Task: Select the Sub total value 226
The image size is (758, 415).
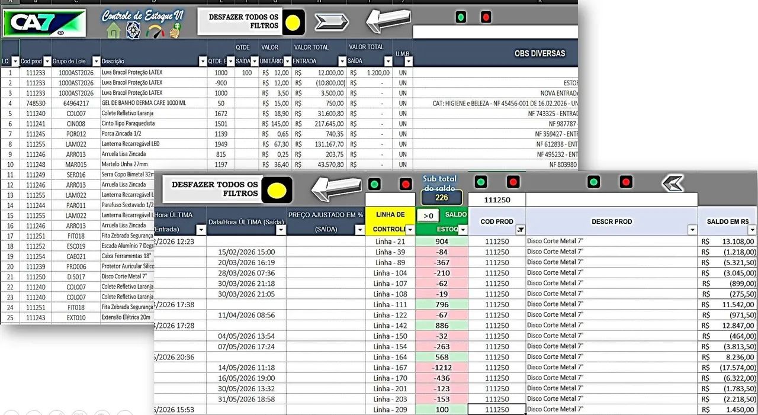Action: pos(442,198)
